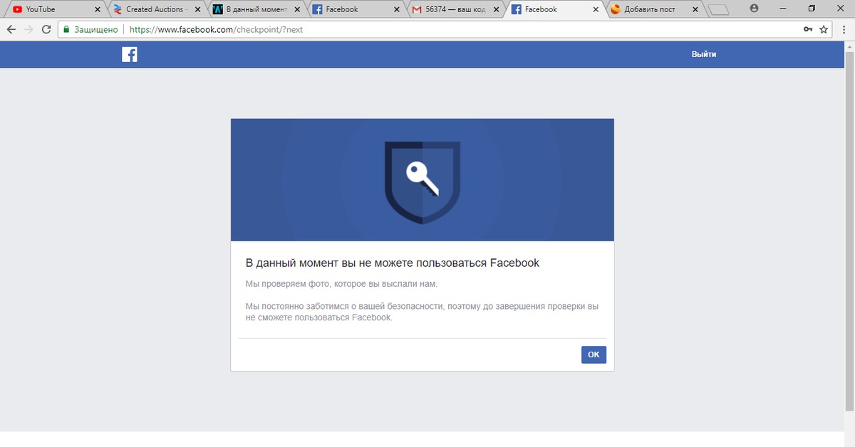The height and width of the screenshot is (447, 855).
Task: Reload the current page
Action: (x=47, y=30)
